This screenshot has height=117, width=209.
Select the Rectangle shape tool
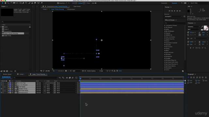click(x=21, y=3)
